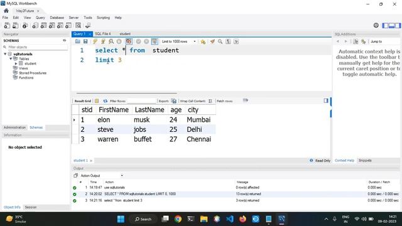Click Explain plan magnifier lightning icon
The image size is (402, 226).
pos(111,41)
